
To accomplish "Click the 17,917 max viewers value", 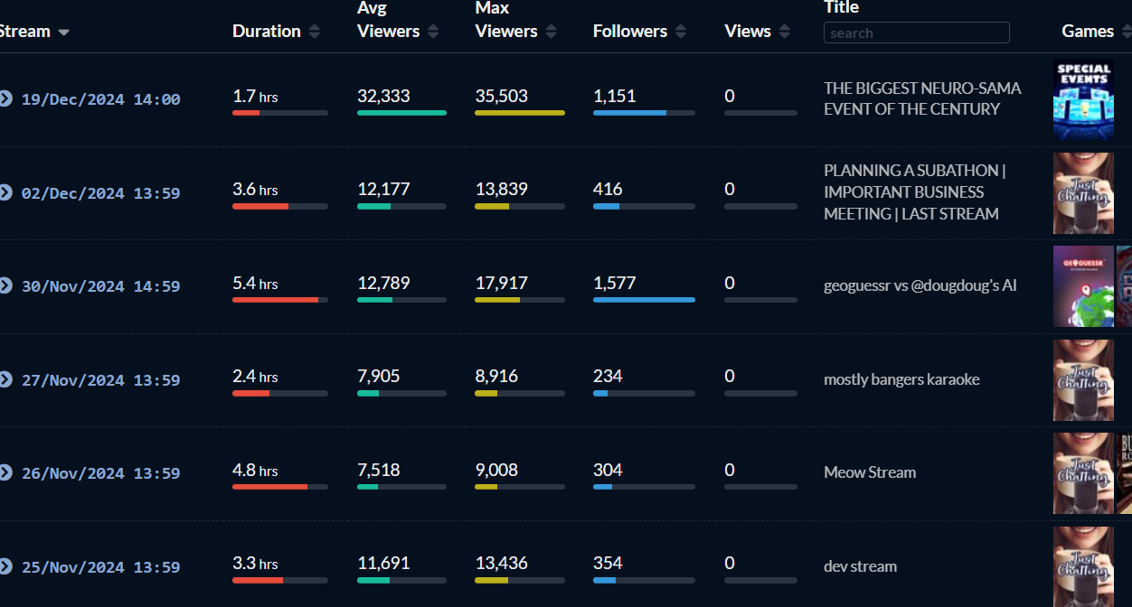I will pos(501,283).
